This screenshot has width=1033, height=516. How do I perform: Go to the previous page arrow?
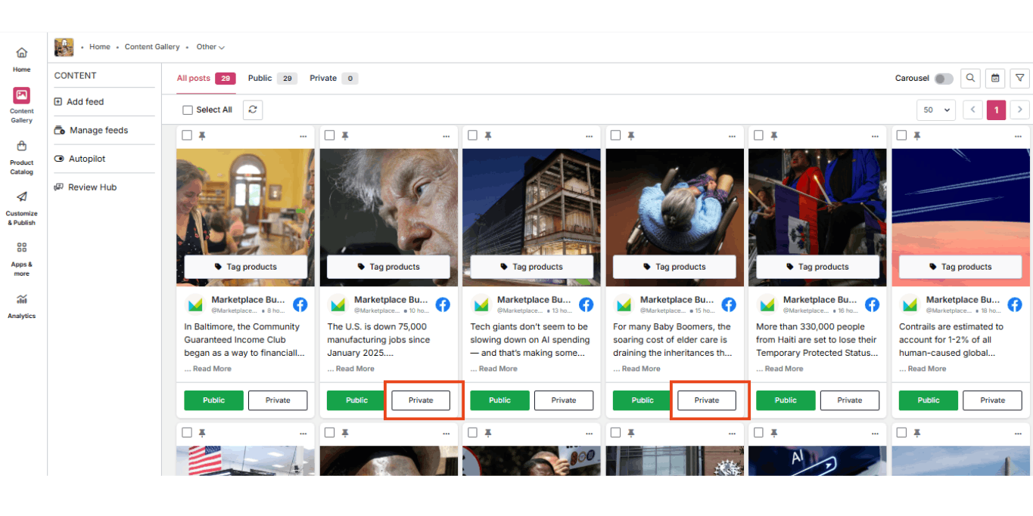[972, 110]
